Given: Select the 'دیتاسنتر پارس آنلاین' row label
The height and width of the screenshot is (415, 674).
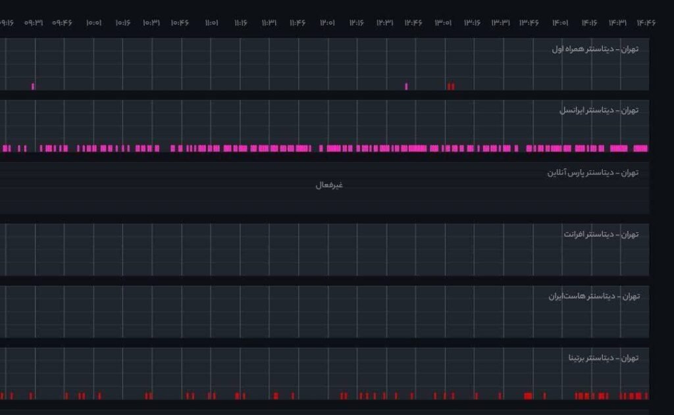Looking at the screenshot, I should [x=593, y=172].
